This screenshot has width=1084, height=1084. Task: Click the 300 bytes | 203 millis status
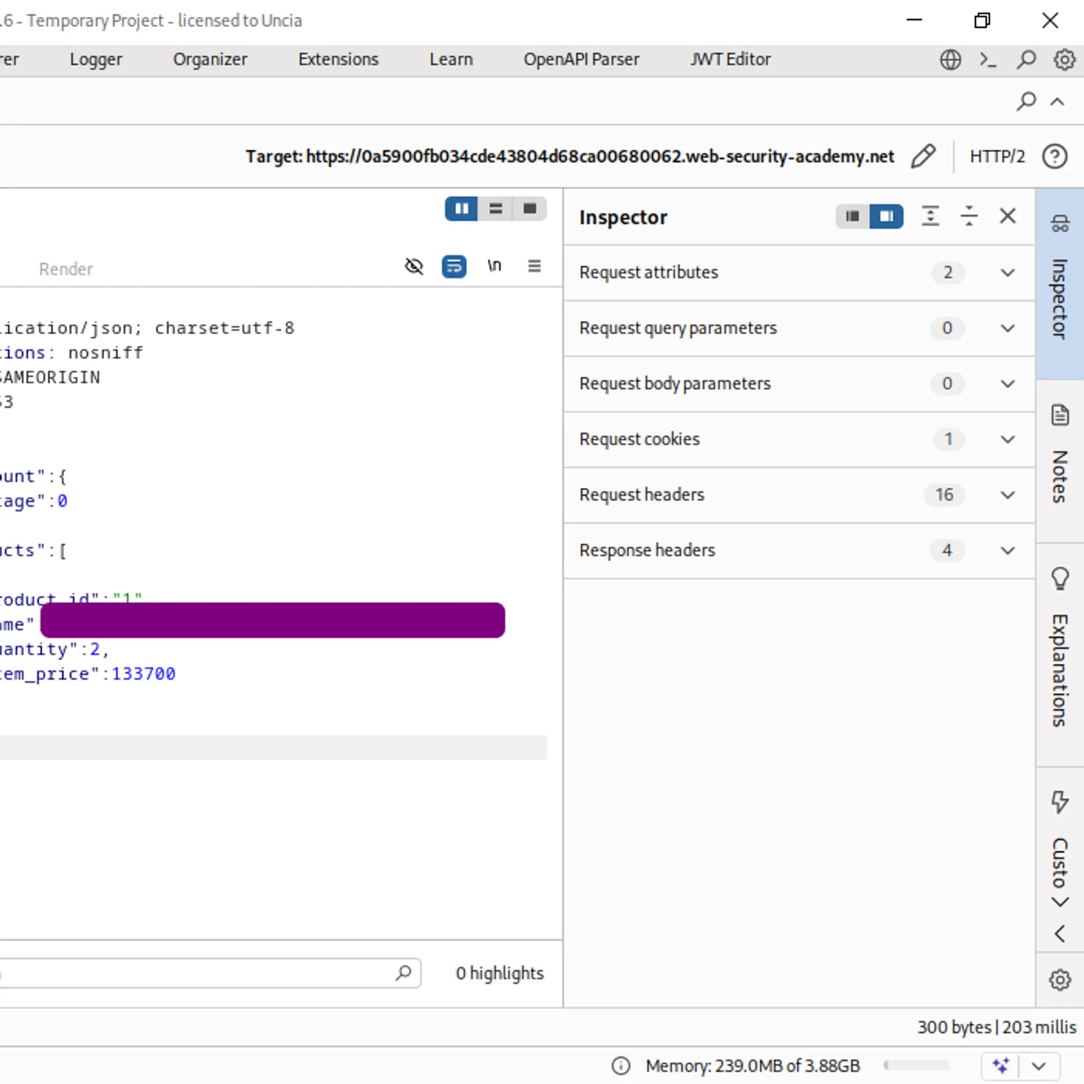pos(996,1026)
